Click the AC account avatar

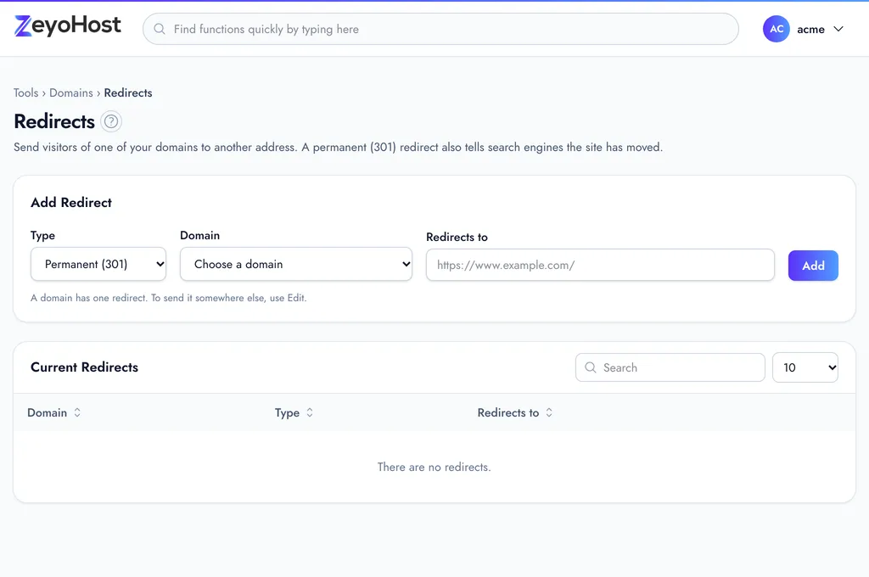tap(776, 29)
